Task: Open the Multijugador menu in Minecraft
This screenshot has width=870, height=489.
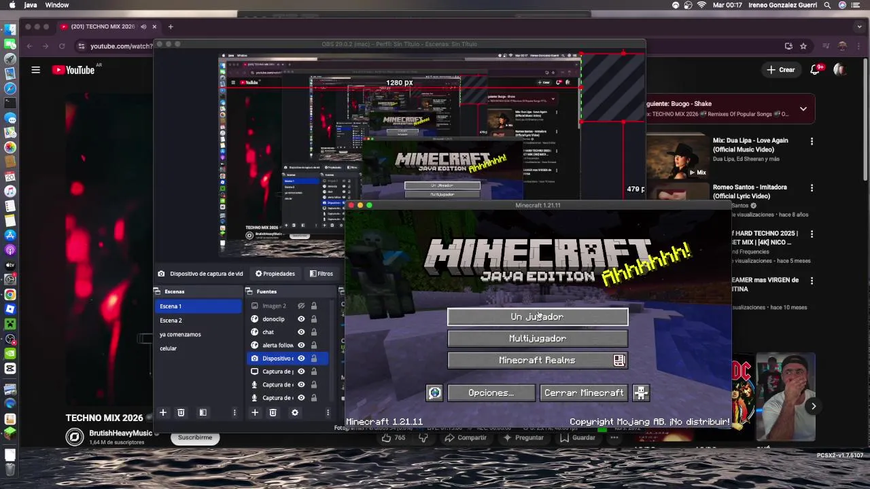Action: (x=538, y=339)
